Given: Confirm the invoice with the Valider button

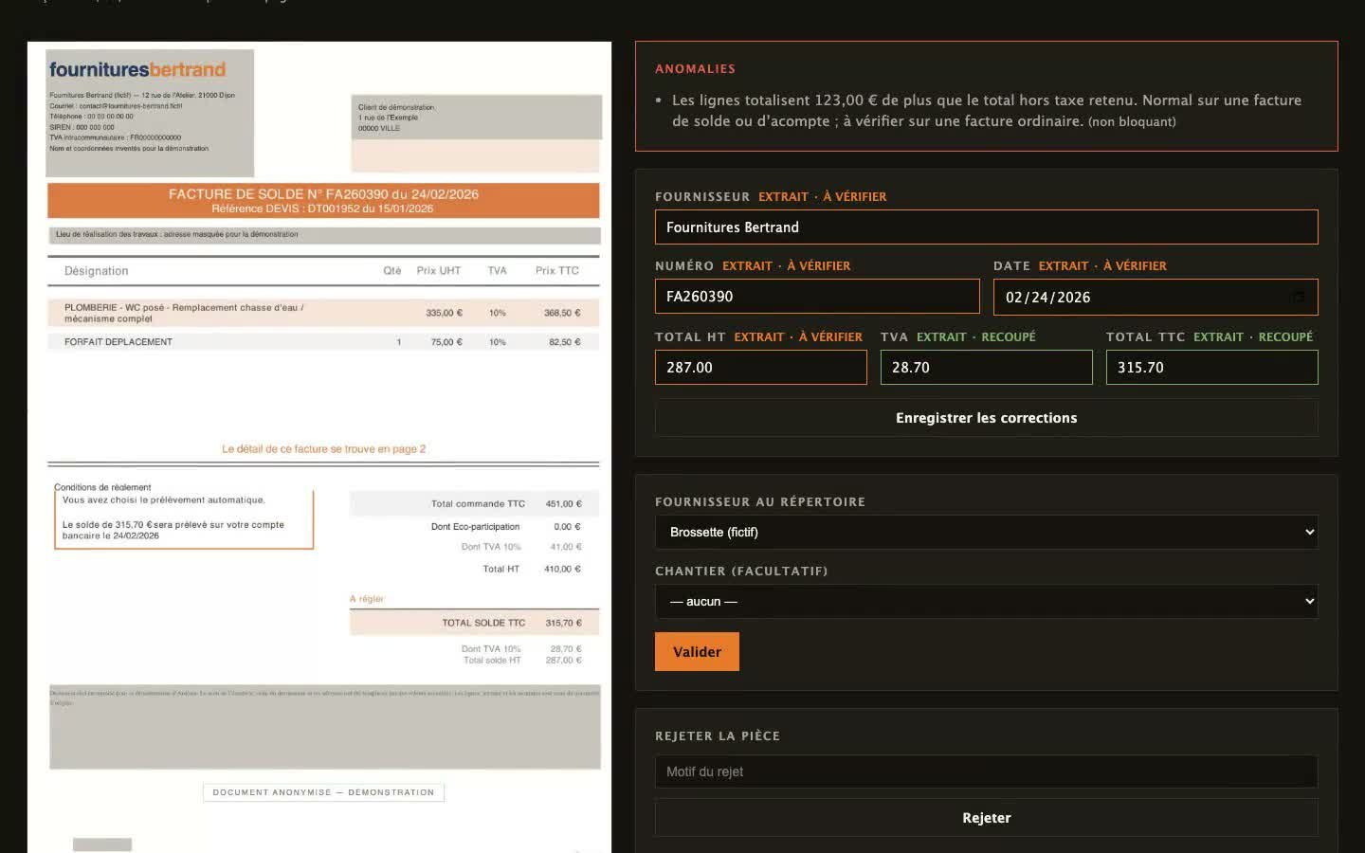Looking at the screenshot, I should [697, 652].
